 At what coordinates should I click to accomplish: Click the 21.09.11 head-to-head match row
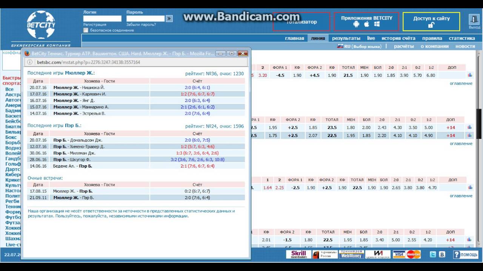click(136, 198)
